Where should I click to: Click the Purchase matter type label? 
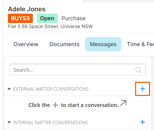[x=74, y=18]
